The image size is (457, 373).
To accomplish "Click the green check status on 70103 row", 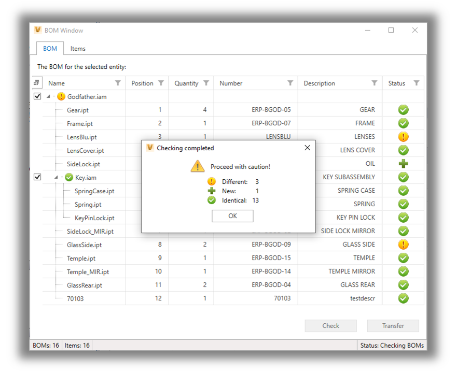I will tap(403, 298).
